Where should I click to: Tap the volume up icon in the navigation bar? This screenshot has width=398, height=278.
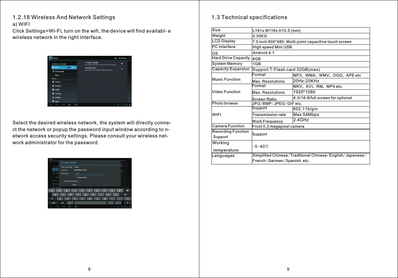(76, 105)
